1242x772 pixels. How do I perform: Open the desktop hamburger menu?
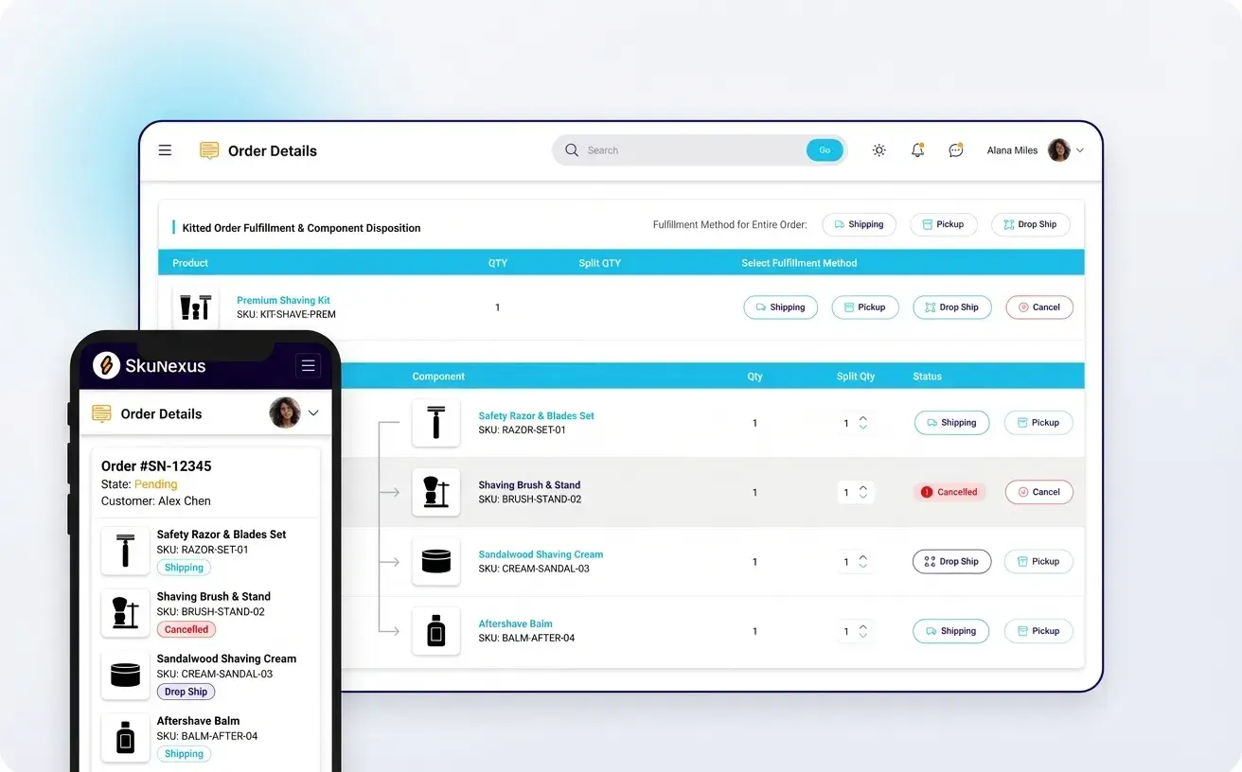coord(165,150)
